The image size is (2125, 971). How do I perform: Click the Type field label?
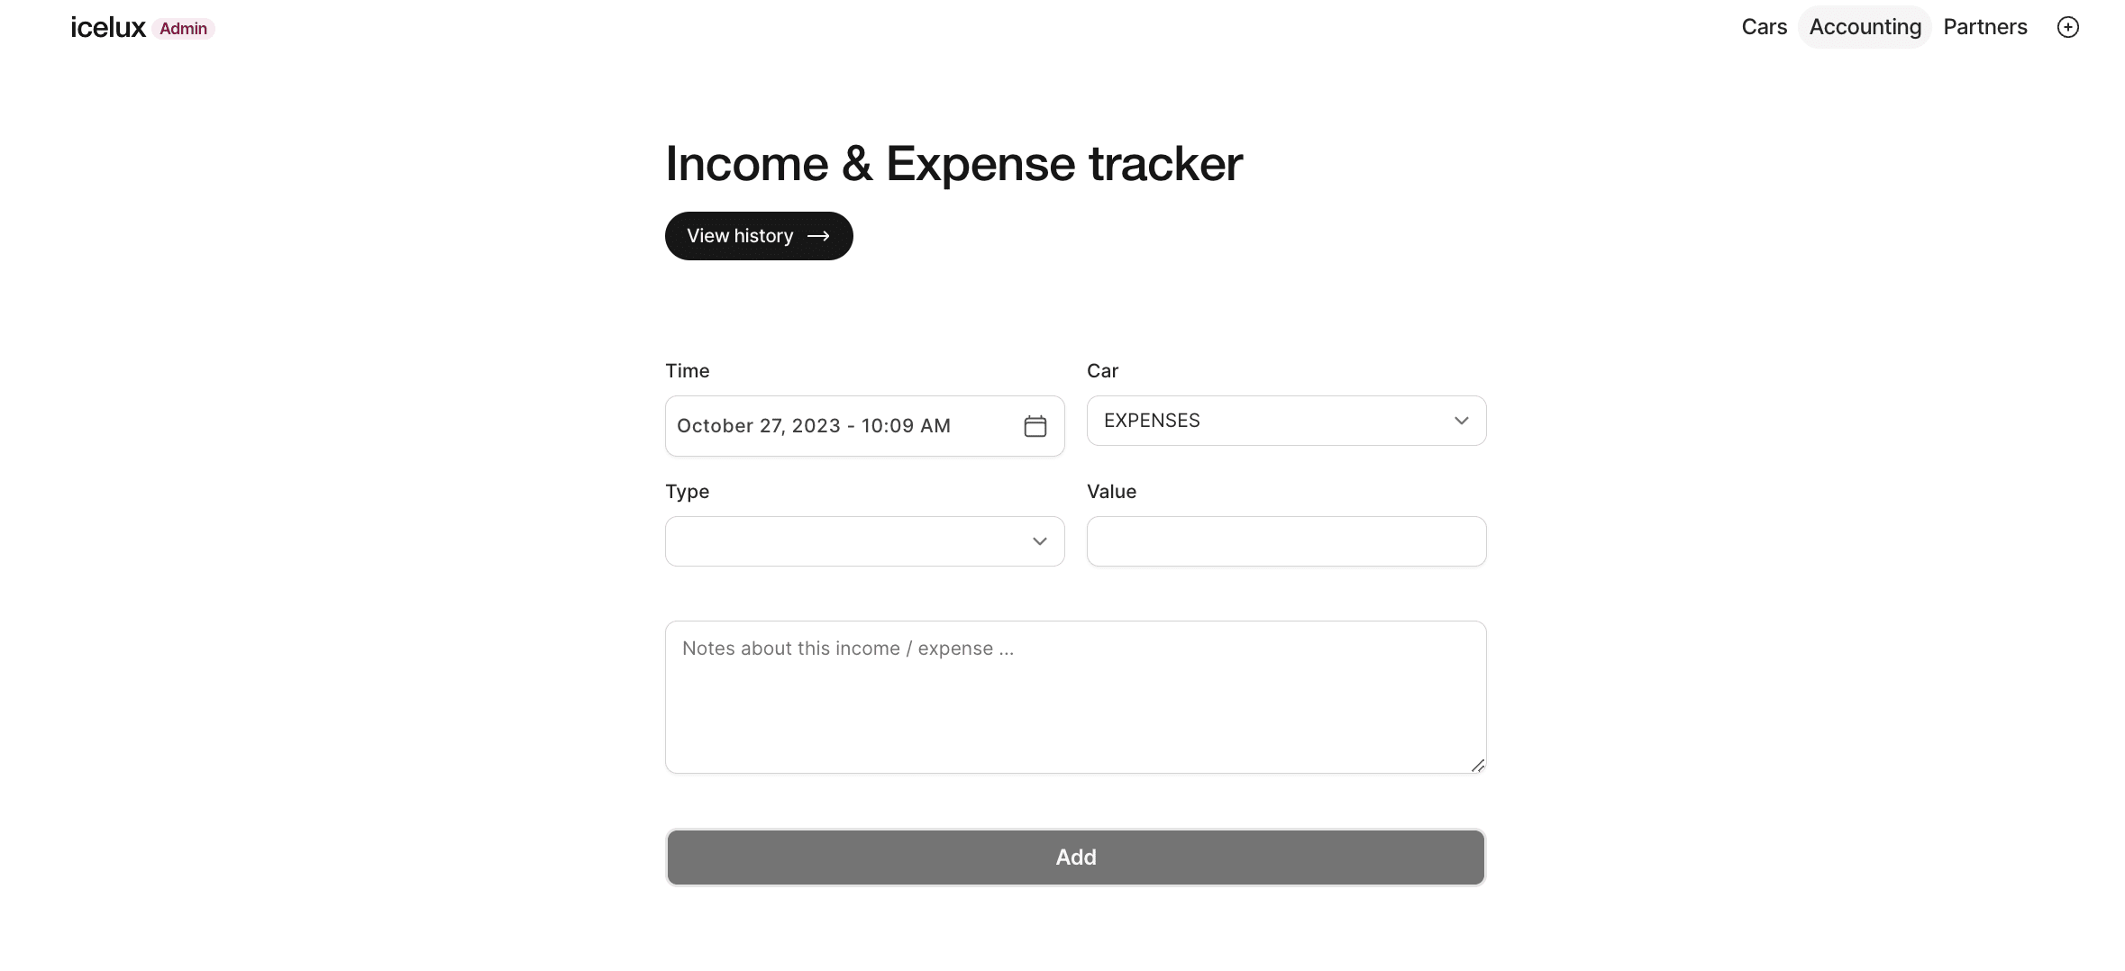pos(687,492)
